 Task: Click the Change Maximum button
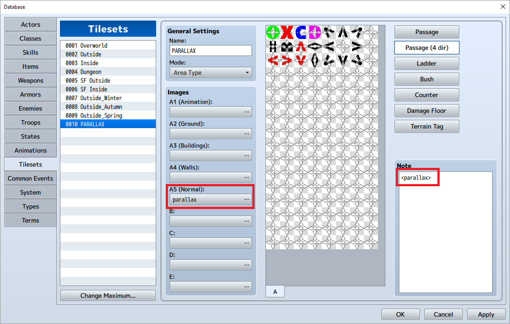[x=108, y=296]
